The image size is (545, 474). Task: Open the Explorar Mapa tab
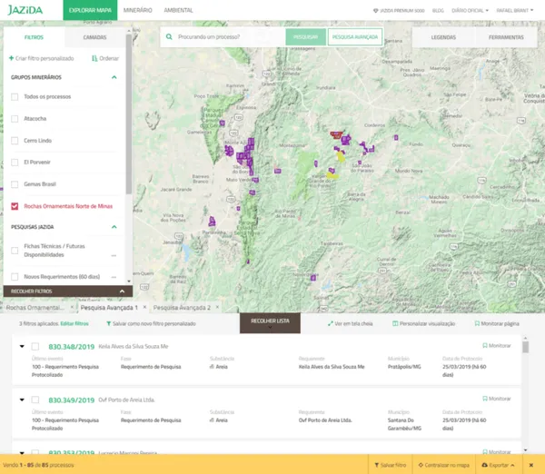90,10
